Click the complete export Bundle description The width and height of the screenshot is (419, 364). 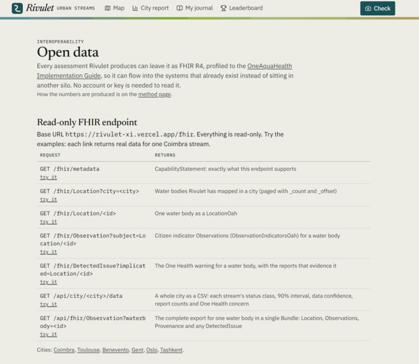tap(257, 322)
